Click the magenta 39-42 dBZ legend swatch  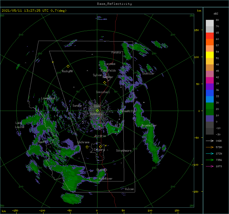tap(210, 80)
